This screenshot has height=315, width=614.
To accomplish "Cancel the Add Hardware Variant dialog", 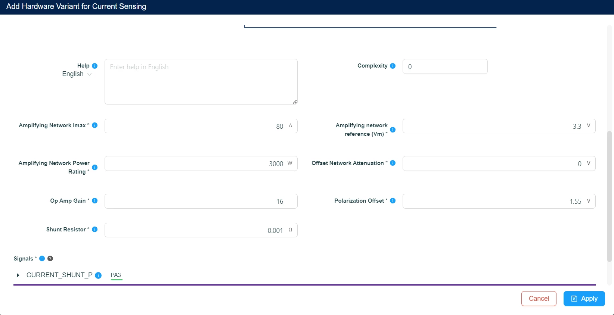I will pos(539,299).
